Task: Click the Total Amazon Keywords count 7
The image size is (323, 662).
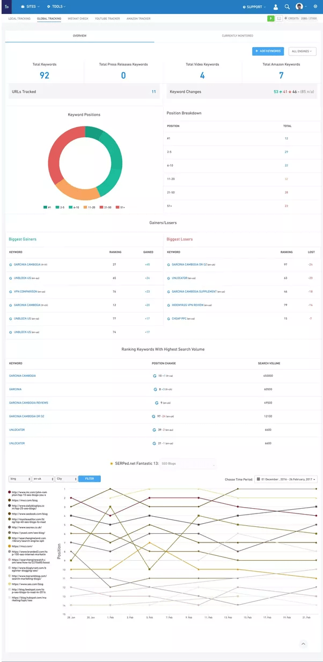Action: (281, 76)
